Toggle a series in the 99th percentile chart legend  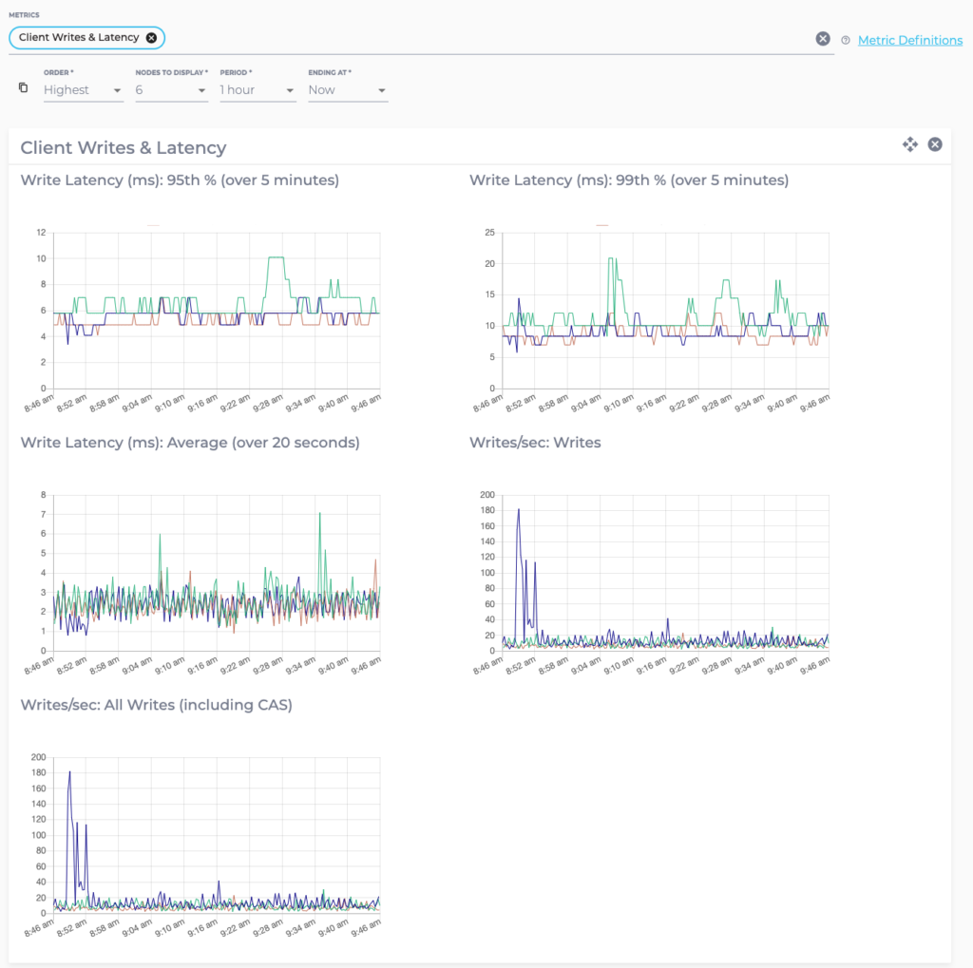click(x=602, y=225)
